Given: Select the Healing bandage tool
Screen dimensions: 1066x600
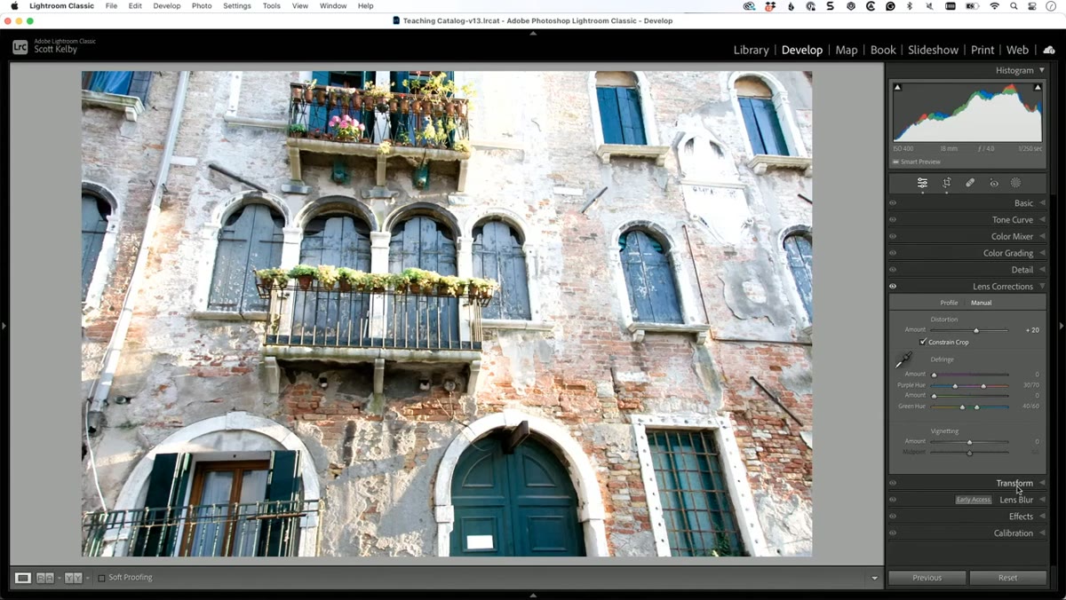Looking at the screenshot, I should tap(970, 183).
